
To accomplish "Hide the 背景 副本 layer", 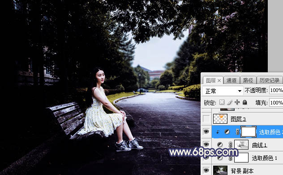I will point(206,170).
